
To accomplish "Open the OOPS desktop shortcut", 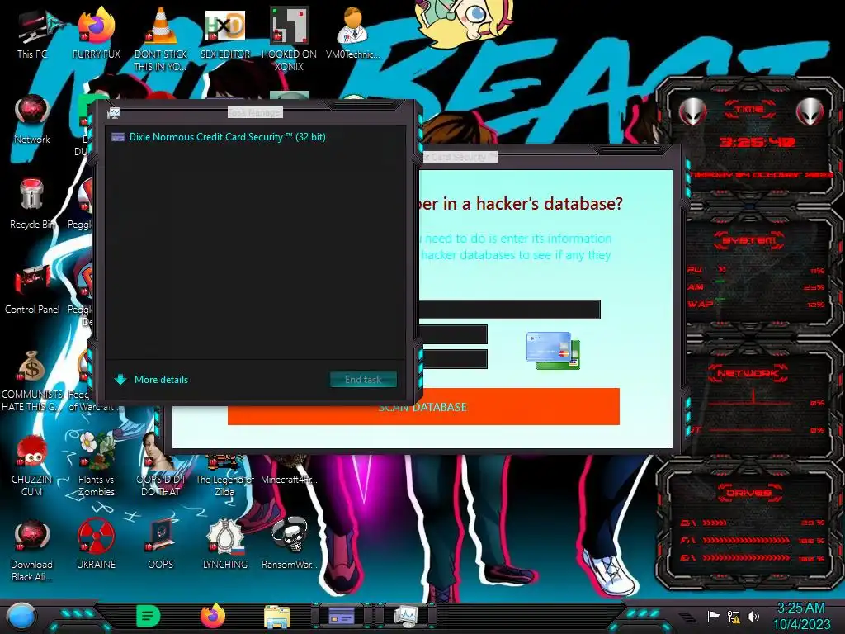I will [x=161, y=545].
